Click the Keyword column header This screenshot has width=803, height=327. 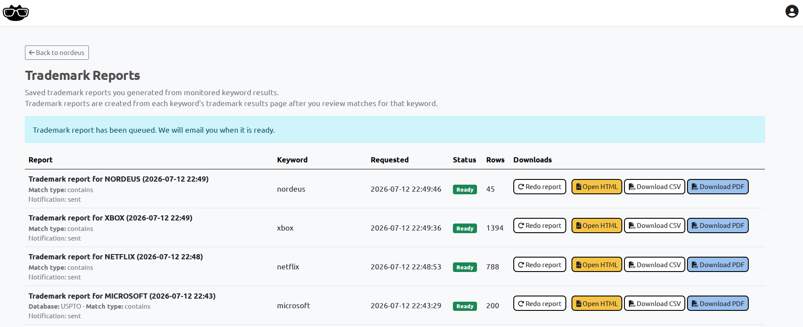pos(292,160)
